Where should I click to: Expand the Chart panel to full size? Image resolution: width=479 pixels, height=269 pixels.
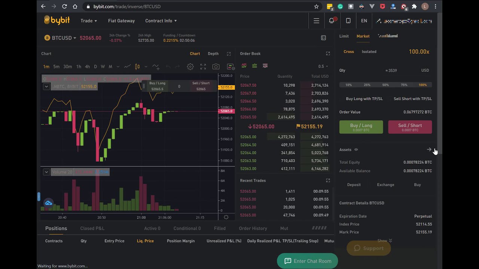(229, 54)
